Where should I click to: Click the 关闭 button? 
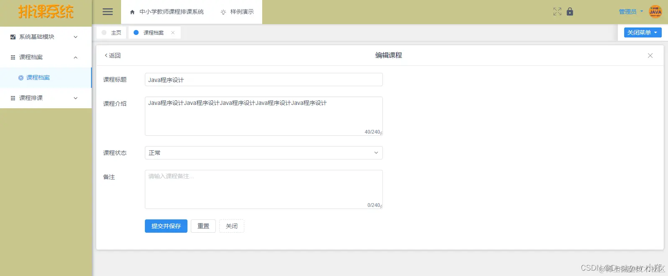click(x=232, y=226)
